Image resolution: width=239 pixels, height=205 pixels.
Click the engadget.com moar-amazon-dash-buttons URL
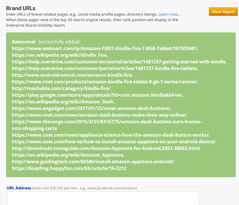pyautogui.click(x=91, y=108)
